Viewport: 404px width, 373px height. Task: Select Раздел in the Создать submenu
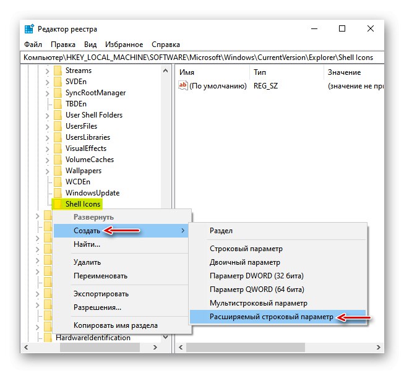click(278, 231)
